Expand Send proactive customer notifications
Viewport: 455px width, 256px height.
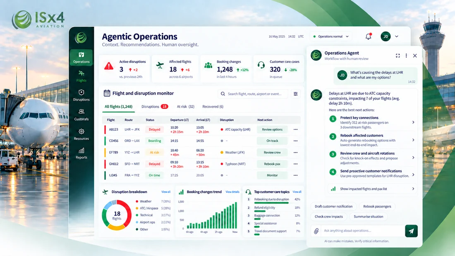(x=413, y=175)
